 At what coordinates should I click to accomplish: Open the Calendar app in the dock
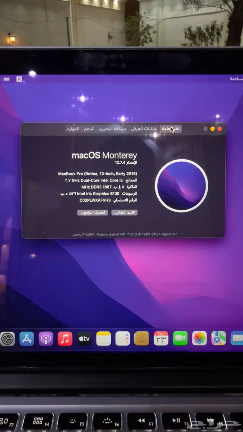click(x=161, y=338)
